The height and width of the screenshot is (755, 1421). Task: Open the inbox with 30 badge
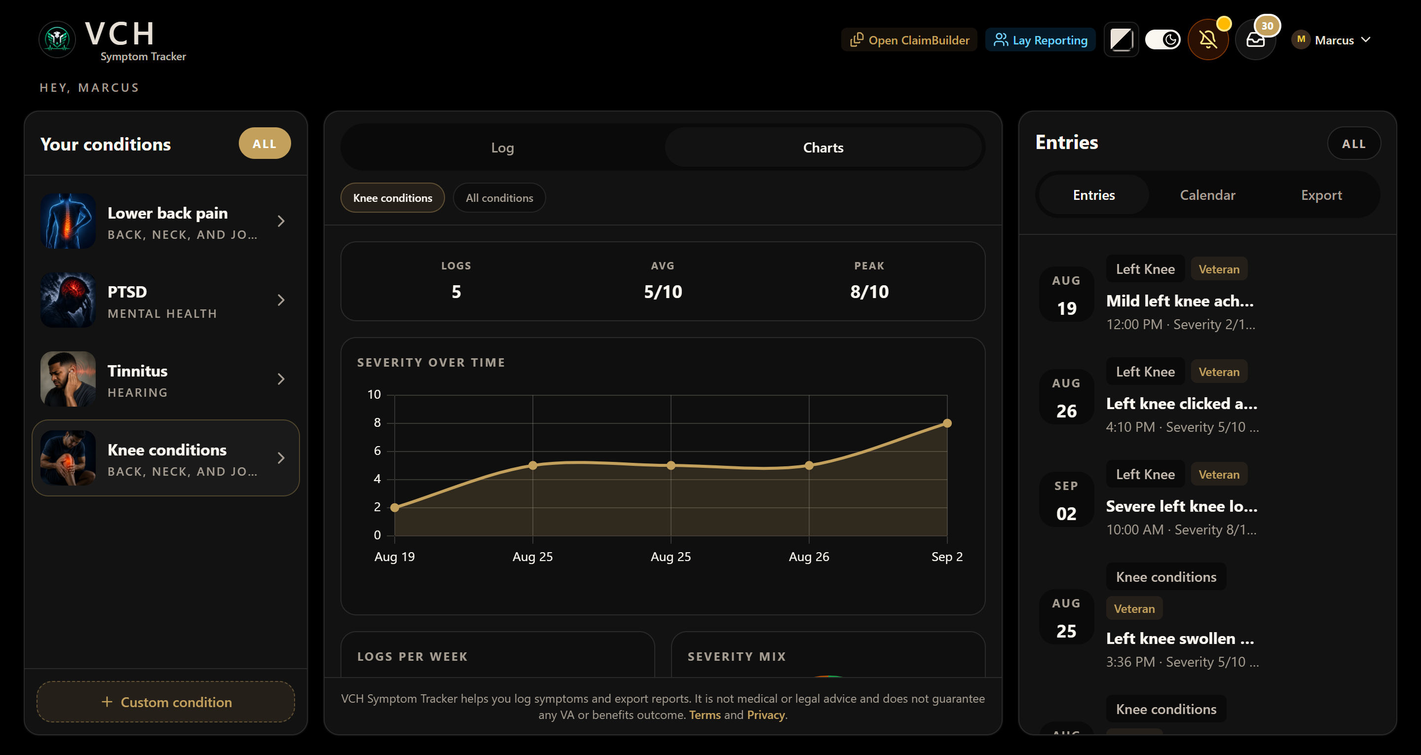(x=1255, y=40)
